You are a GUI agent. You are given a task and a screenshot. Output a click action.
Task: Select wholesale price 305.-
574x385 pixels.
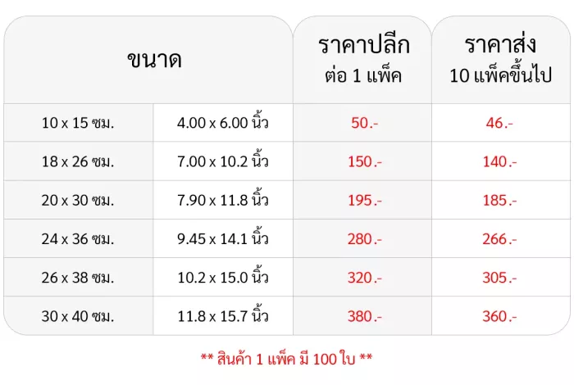click(499, 278)
